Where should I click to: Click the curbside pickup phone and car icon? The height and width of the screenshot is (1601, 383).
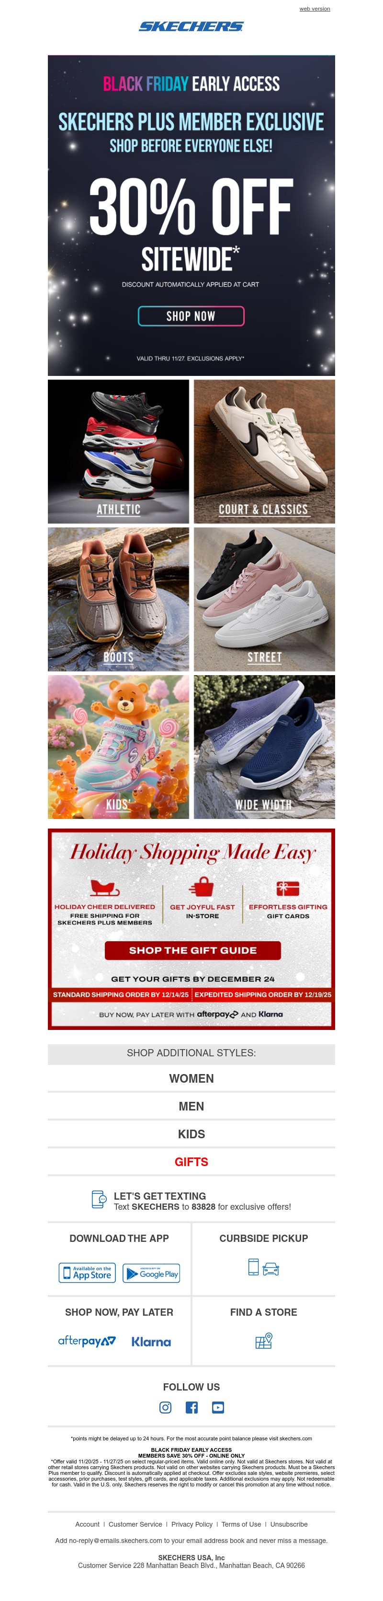pyautogui.click(x=263, y=1267)
